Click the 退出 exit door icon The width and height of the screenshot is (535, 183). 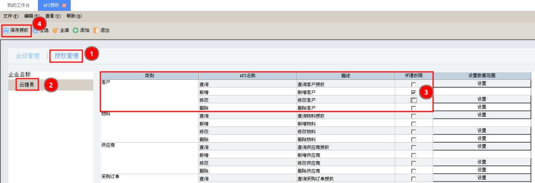click(x=96, y=30)
